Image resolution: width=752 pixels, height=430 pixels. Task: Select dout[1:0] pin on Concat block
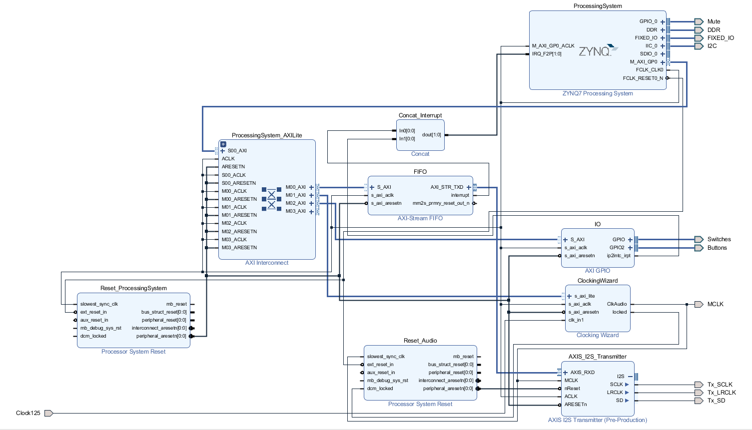point(431,135)
